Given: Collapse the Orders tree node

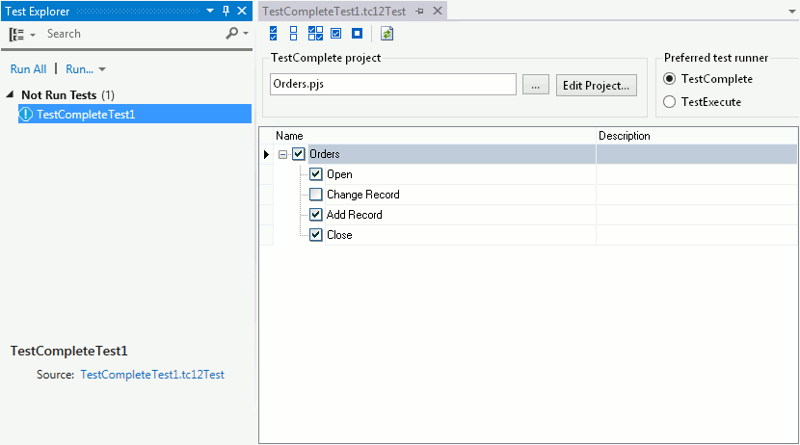Looking at the screenshot, I should (282, 154).
